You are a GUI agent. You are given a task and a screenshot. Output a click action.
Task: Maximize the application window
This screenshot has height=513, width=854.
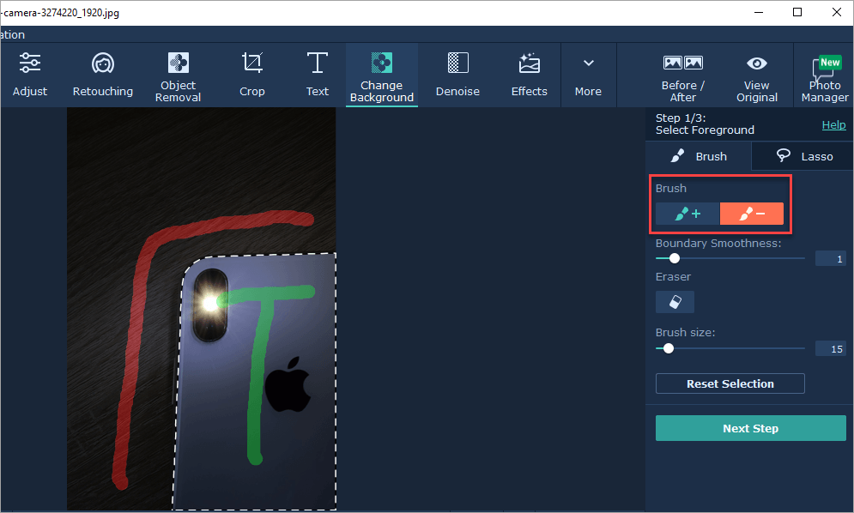coord(797,12)
